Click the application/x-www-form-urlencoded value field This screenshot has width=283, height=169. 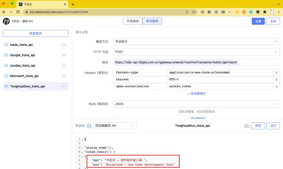point(220,72)
